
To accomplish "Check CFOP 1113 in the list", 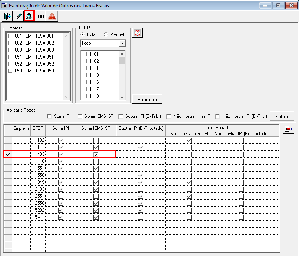I will [x=85, y=75].
